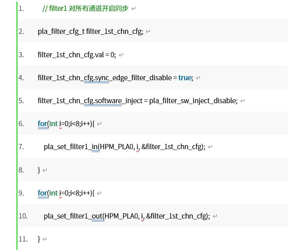The image size is (290, 250).
Task: Click the green 'int' keyword on line 6
Action: pyautogui.click(x=54, y=124)
